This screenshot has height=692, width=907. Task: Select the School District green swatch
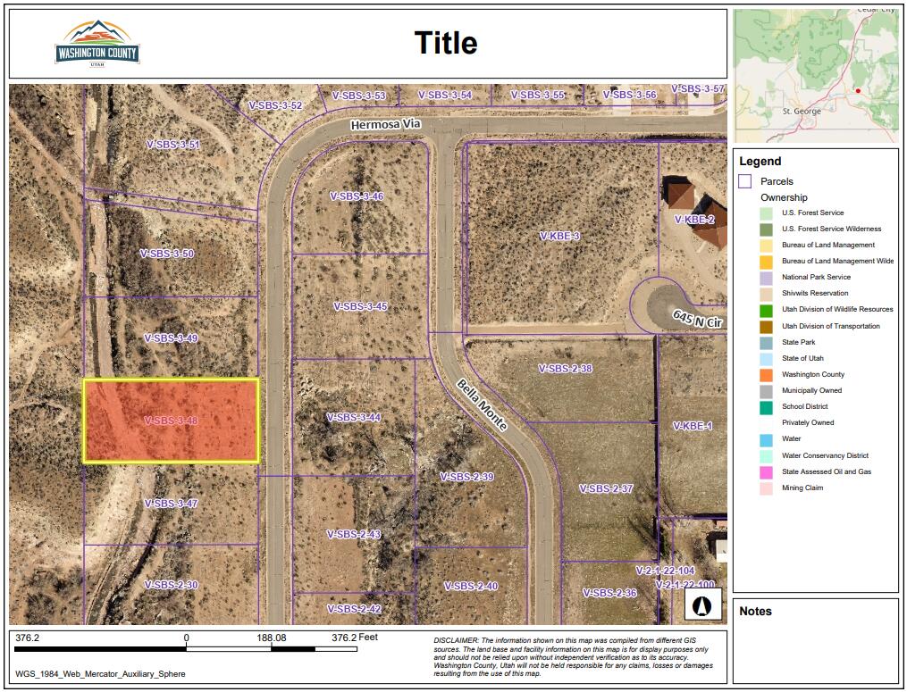[766, 407]
